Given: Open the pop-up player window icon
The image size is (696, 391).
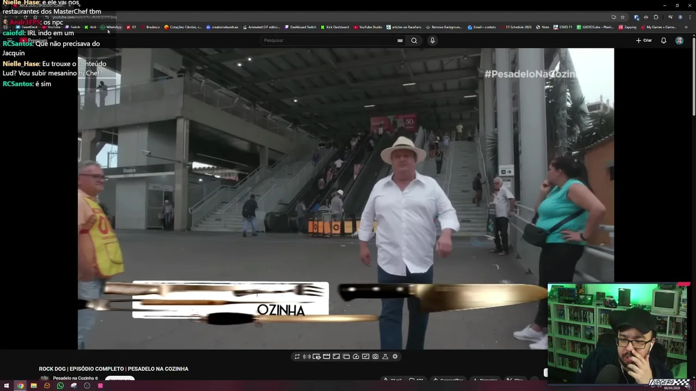Looking at the screenshot, I should coord(346,357).
